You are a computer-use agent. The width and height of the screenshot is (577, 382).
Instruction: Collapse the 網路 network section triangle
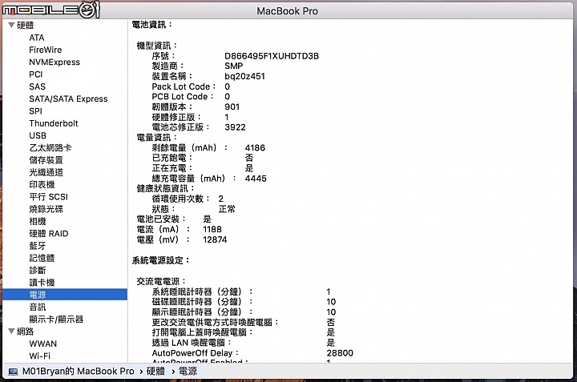(11, 332)
